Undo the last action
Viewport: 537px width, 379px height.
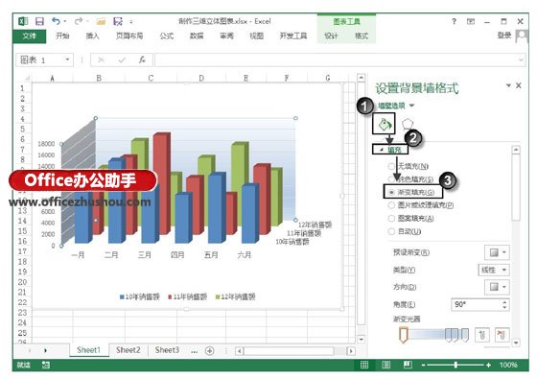pyautogui.click(x=56, y=21)
